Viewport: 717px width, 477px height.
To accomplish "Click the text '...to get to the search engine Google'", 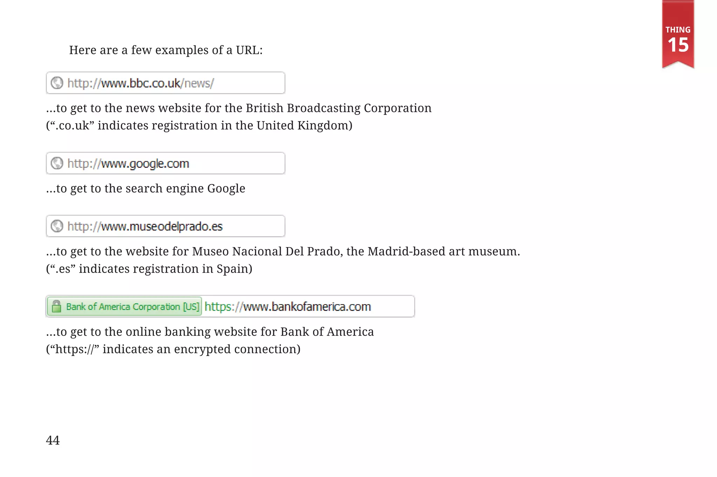I will [146, 189].
